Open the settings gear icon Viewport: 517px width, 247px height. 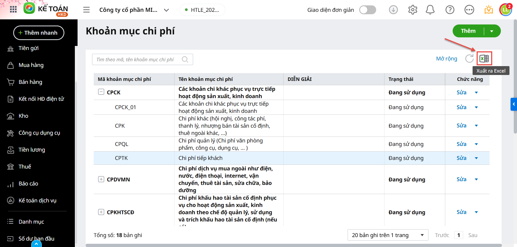click(413, 10)
